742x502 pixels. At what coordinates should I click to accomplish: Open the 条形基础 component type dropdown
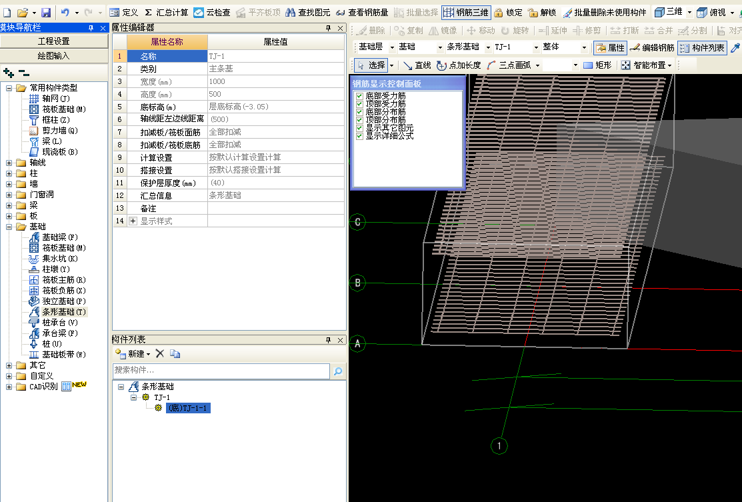tap(488, 47)
